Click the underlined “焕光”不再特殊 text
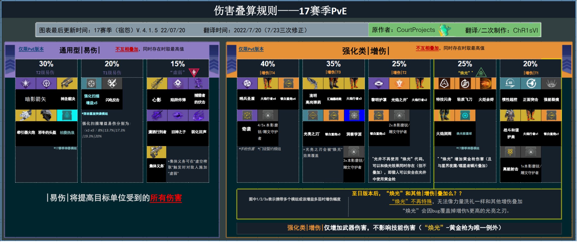Image resolution: width=577 pixels, height=242 pixels. pos(411,202)
